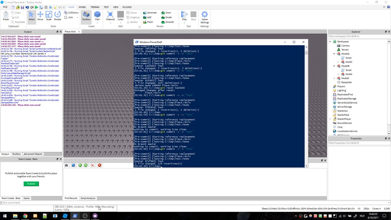The image size is (391, 220).
Task: Select the Smooth terrain tool
Action: pyautogui.click(x=167, y=22)
